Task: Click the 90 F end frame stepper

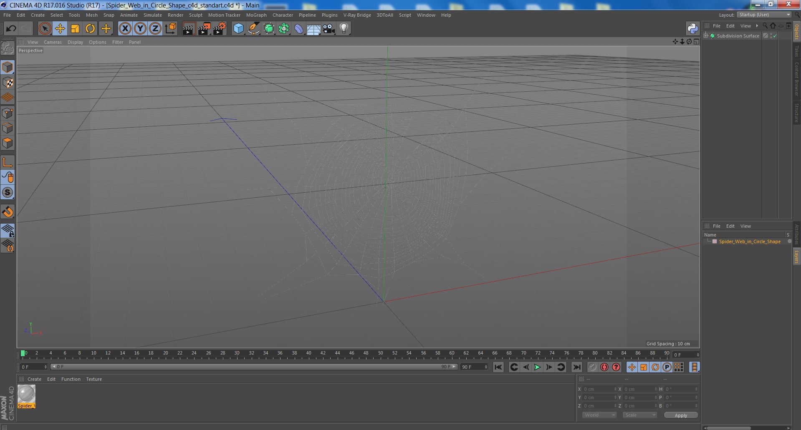Action: 486,367
